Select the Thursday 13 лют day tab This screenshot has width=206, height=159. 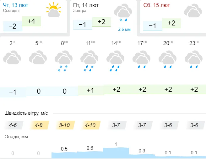(x=34, y=17)
